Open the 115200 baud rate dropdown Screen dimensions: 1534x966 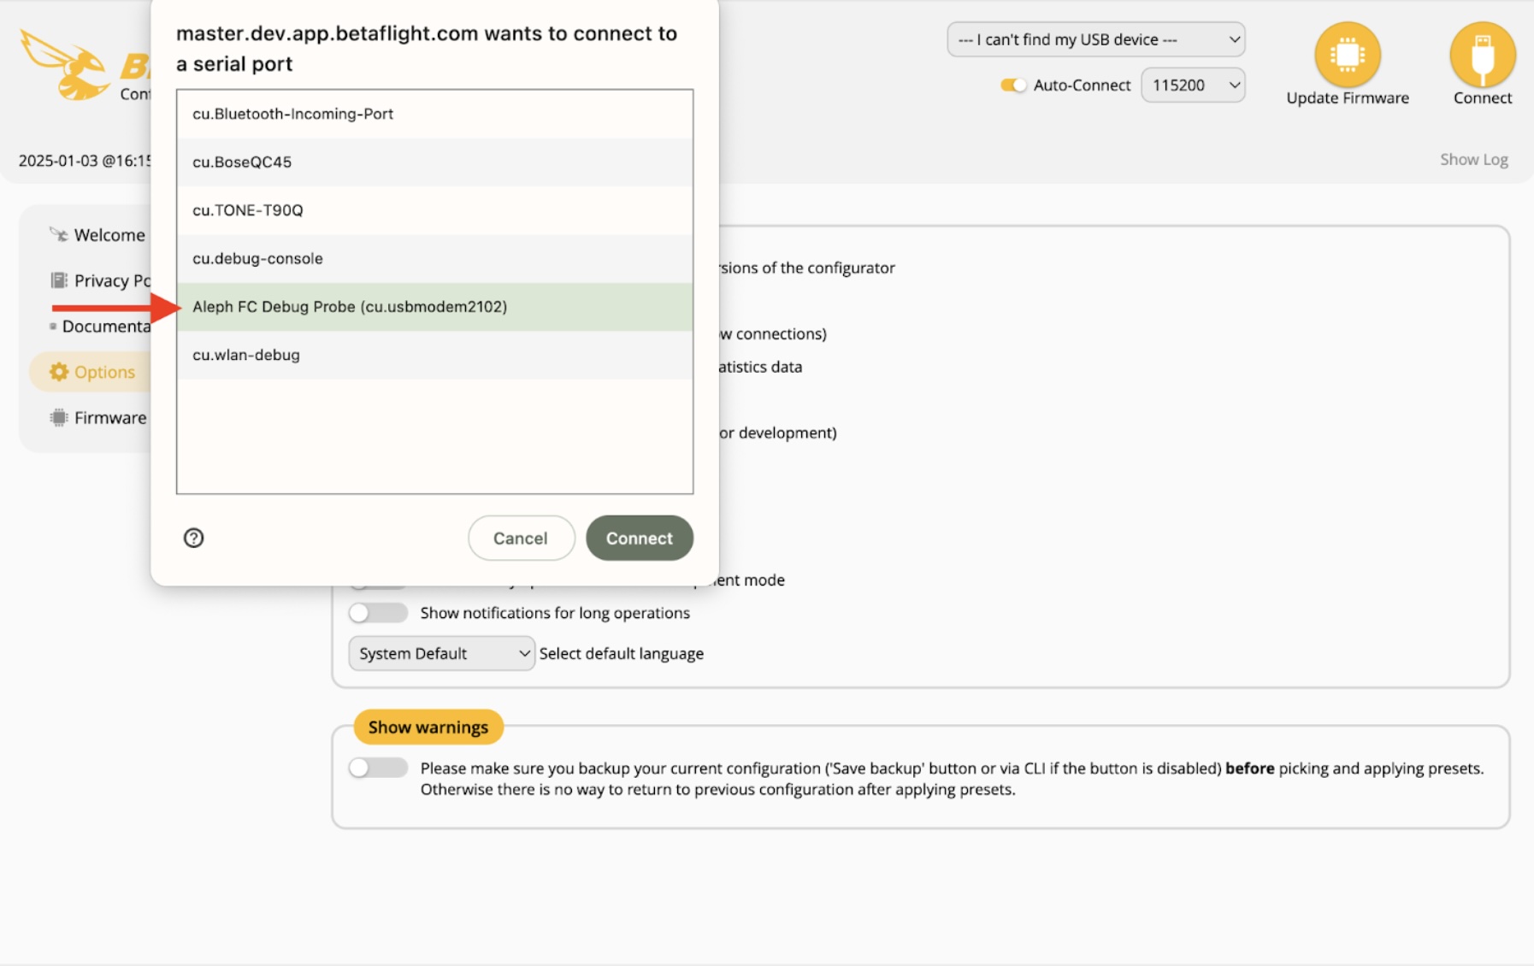1193,85
